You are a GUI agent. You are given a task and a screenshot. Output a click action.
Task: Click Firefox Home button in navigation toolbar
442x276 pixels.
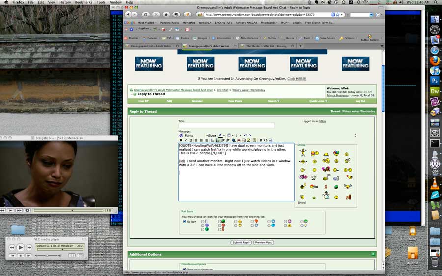pos(167,15)
